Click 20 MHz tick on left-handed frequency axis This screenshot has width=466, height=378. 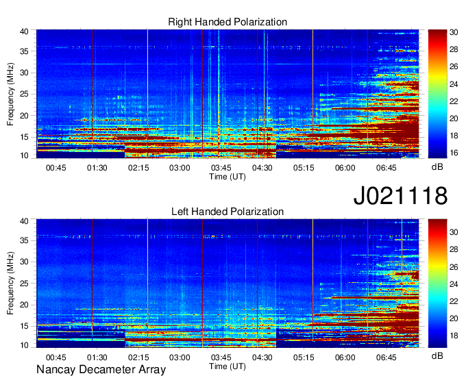pos(24,305)
